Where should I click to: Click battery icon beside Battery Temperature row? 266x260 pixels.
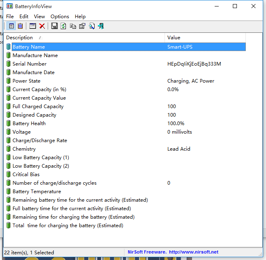pos(8,191)
